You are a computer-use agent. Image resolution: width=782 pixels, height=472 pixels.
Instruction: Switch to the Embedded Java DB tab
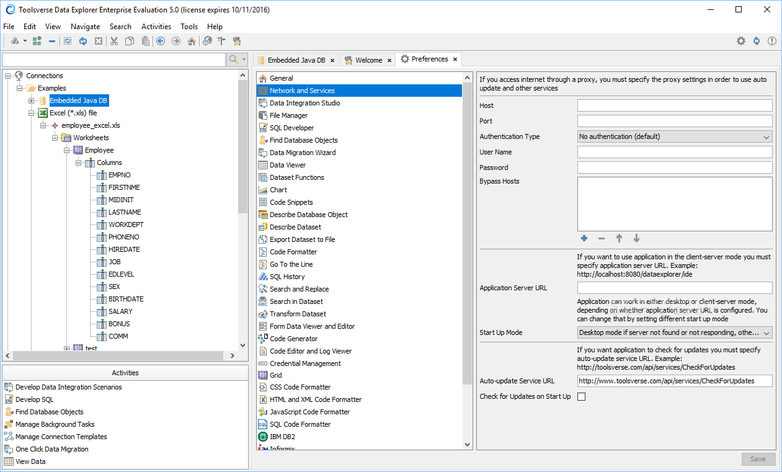296,60
